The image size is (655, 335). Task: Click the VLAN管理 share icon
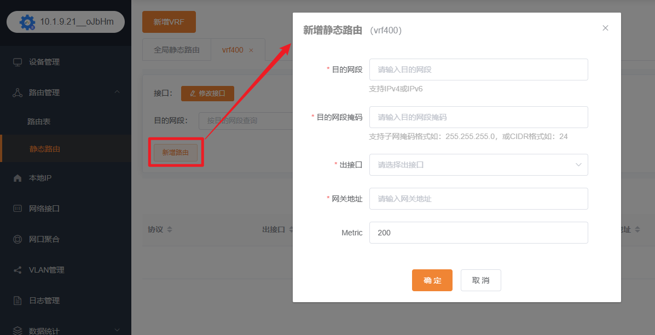pos(18,270)
